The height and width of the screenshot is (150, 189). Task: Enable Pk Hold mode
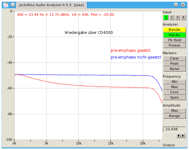[x=175, y=40]
